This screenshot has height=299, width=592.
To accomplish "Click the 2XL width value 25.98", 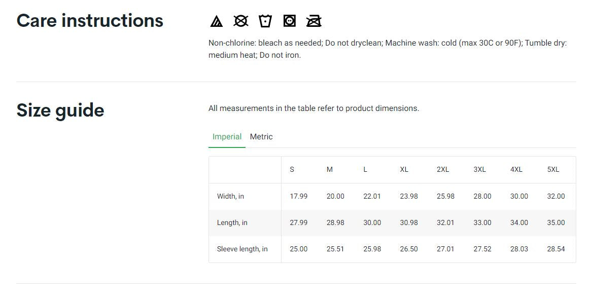I will 445,197.
